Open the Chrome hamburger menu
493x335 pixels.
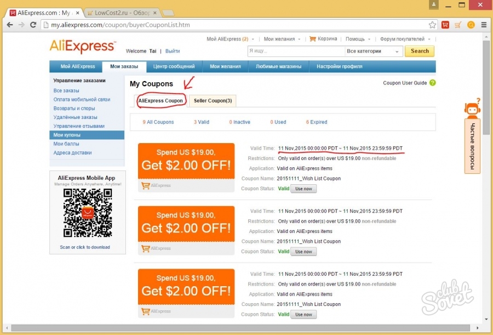[483, 25]
